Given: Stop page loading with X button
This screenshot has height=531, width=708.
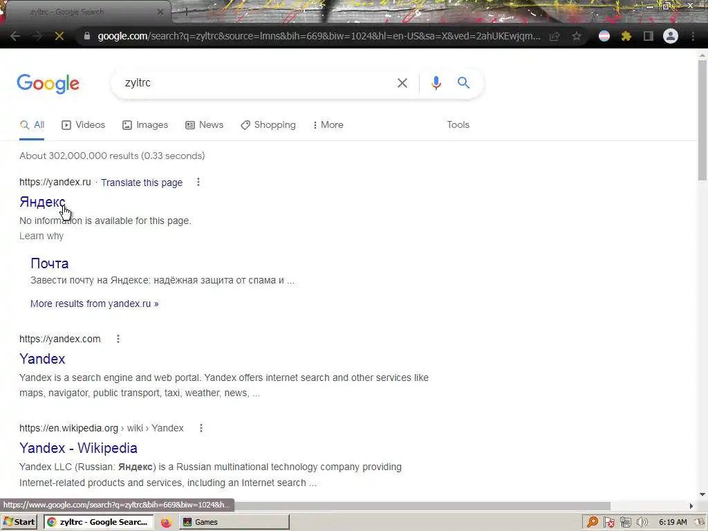Looking at the screenshot, I should [x=59, y=36].
